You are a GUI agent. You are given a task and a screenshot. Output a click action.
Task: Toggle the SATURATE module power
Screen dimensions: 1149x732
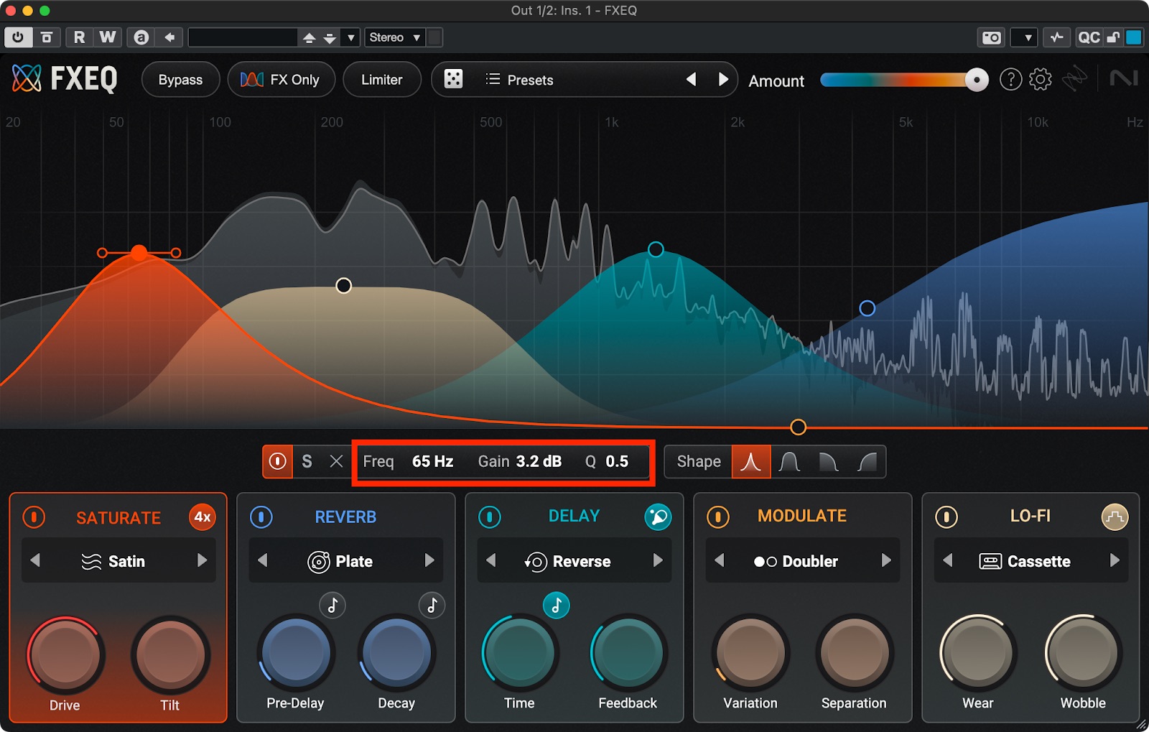click(x=34, y=517)
